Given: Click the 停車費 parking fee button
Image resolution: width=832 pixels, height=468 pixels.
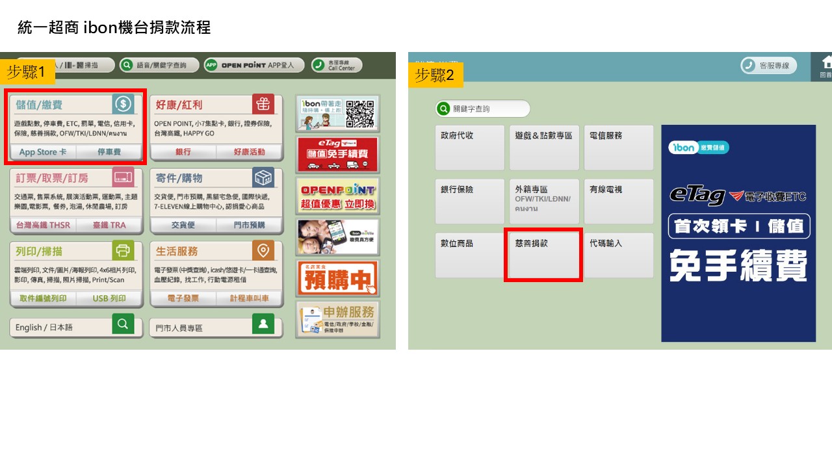Looking at the screenshot, I should 110,152.
